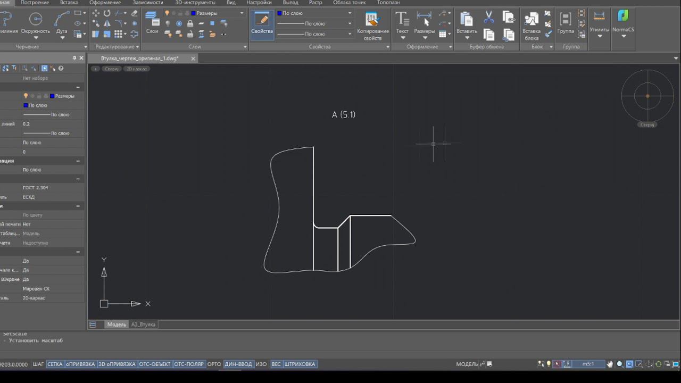Switch to the А3_Втулка layout tab
The width and height of the screenshot is (681, 383).
click(x=144, y=324)
